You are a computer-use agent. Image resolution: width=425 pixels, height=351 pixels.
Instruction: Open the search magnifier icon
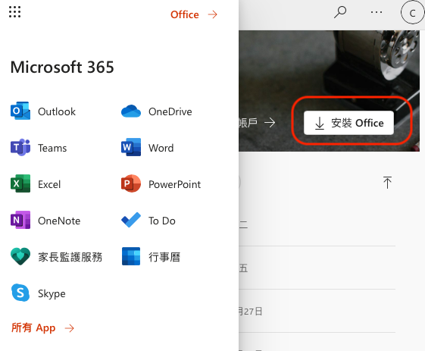click(x=340, y=12)
